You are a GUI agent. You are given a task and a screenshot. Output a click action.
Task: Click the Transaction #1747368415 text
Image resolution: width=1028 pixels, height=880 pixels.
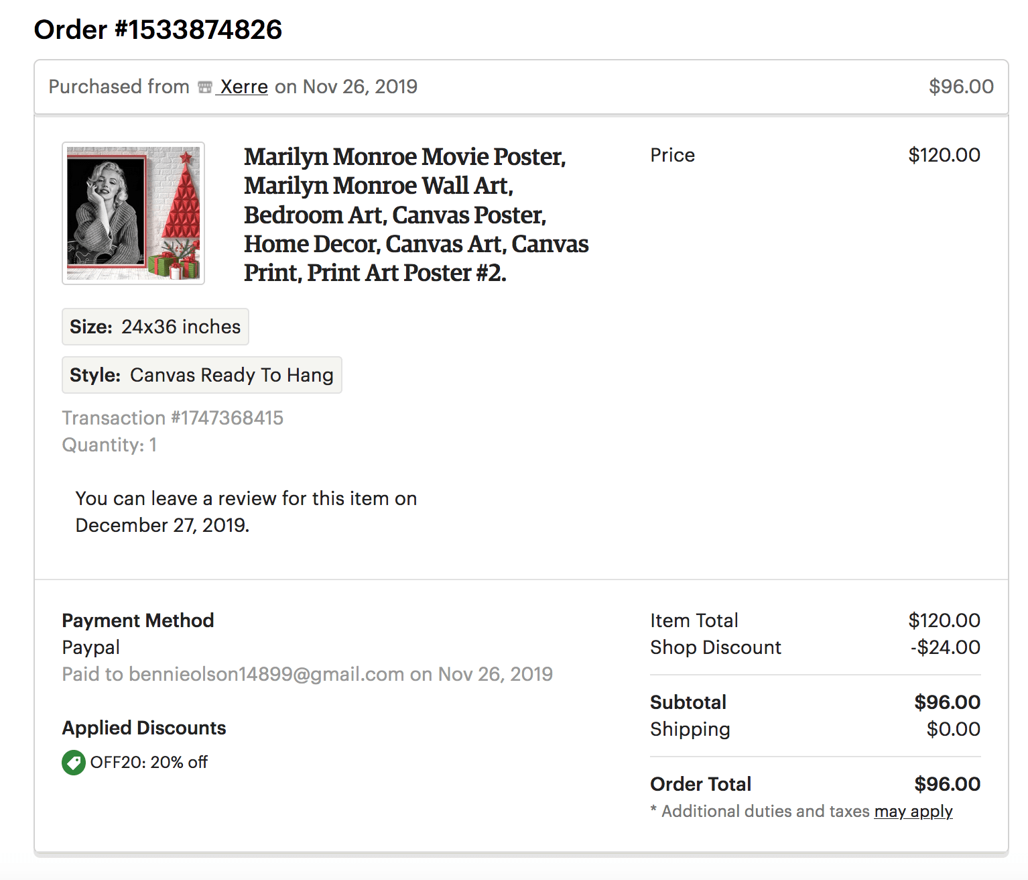pyautogui.click(x=173, y=418)
